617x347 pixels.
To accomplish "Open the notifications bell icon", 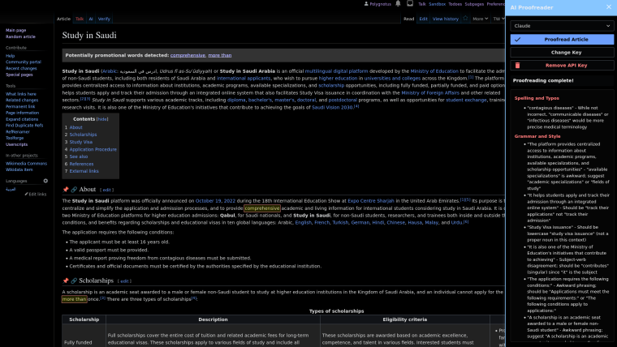I will [398, 3].
